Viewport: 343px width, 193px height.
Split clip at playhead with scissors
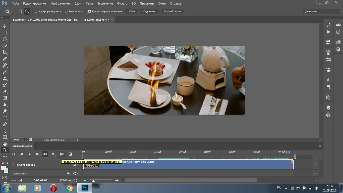coord(62,154)
